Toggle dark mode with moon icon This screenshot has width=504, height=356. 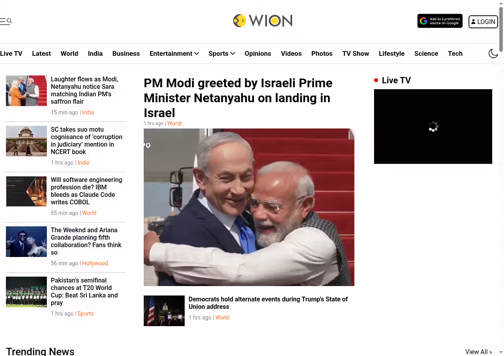point(493,53)
